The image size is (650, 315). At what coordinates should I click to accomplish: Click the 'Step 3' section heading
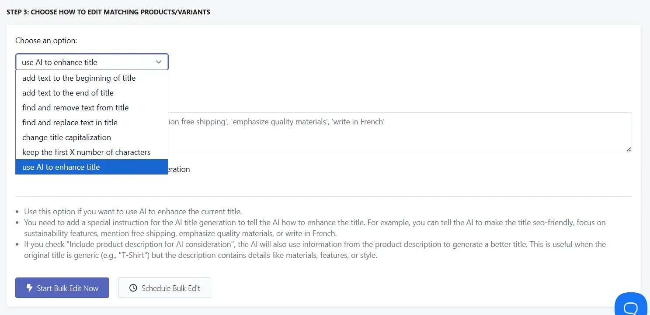(x=108, y=12)
